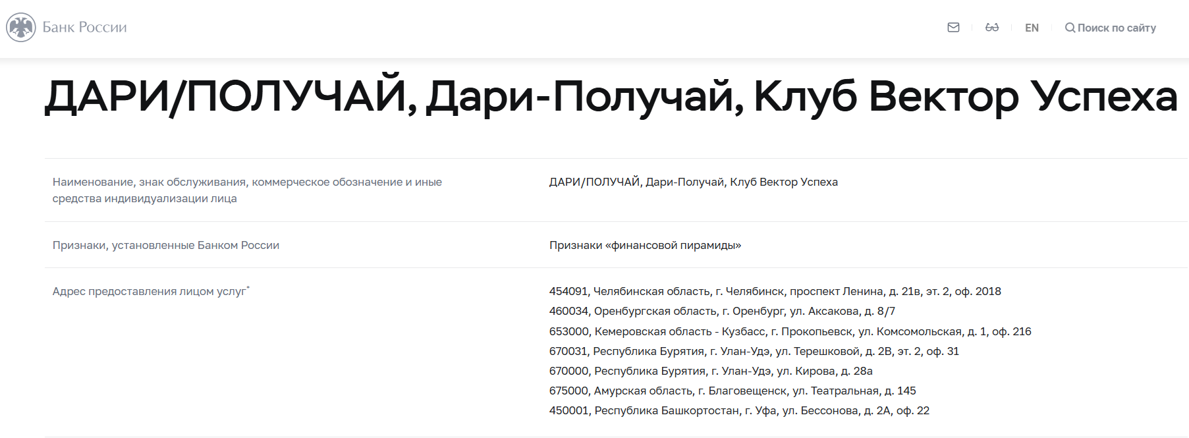The image size is (1189, 438).
Task: Select address "670031, Республика Бурятия" Терешковой line
Action: point(754,351)
